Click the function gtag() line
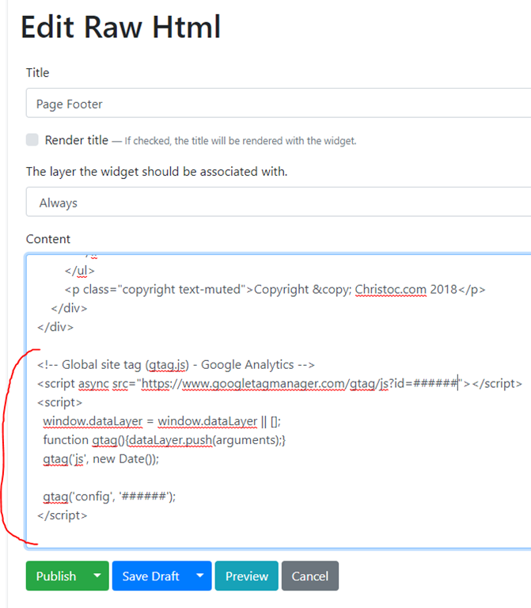531x608 pixels. 165,440
